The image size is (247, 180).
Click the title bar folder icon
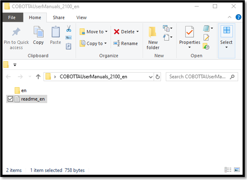click(x=7, y=6)
